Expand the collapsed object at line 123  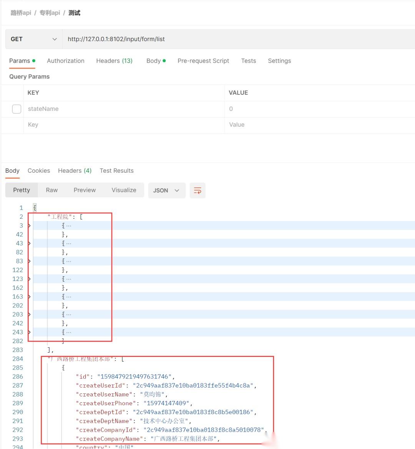pos(29,279)
